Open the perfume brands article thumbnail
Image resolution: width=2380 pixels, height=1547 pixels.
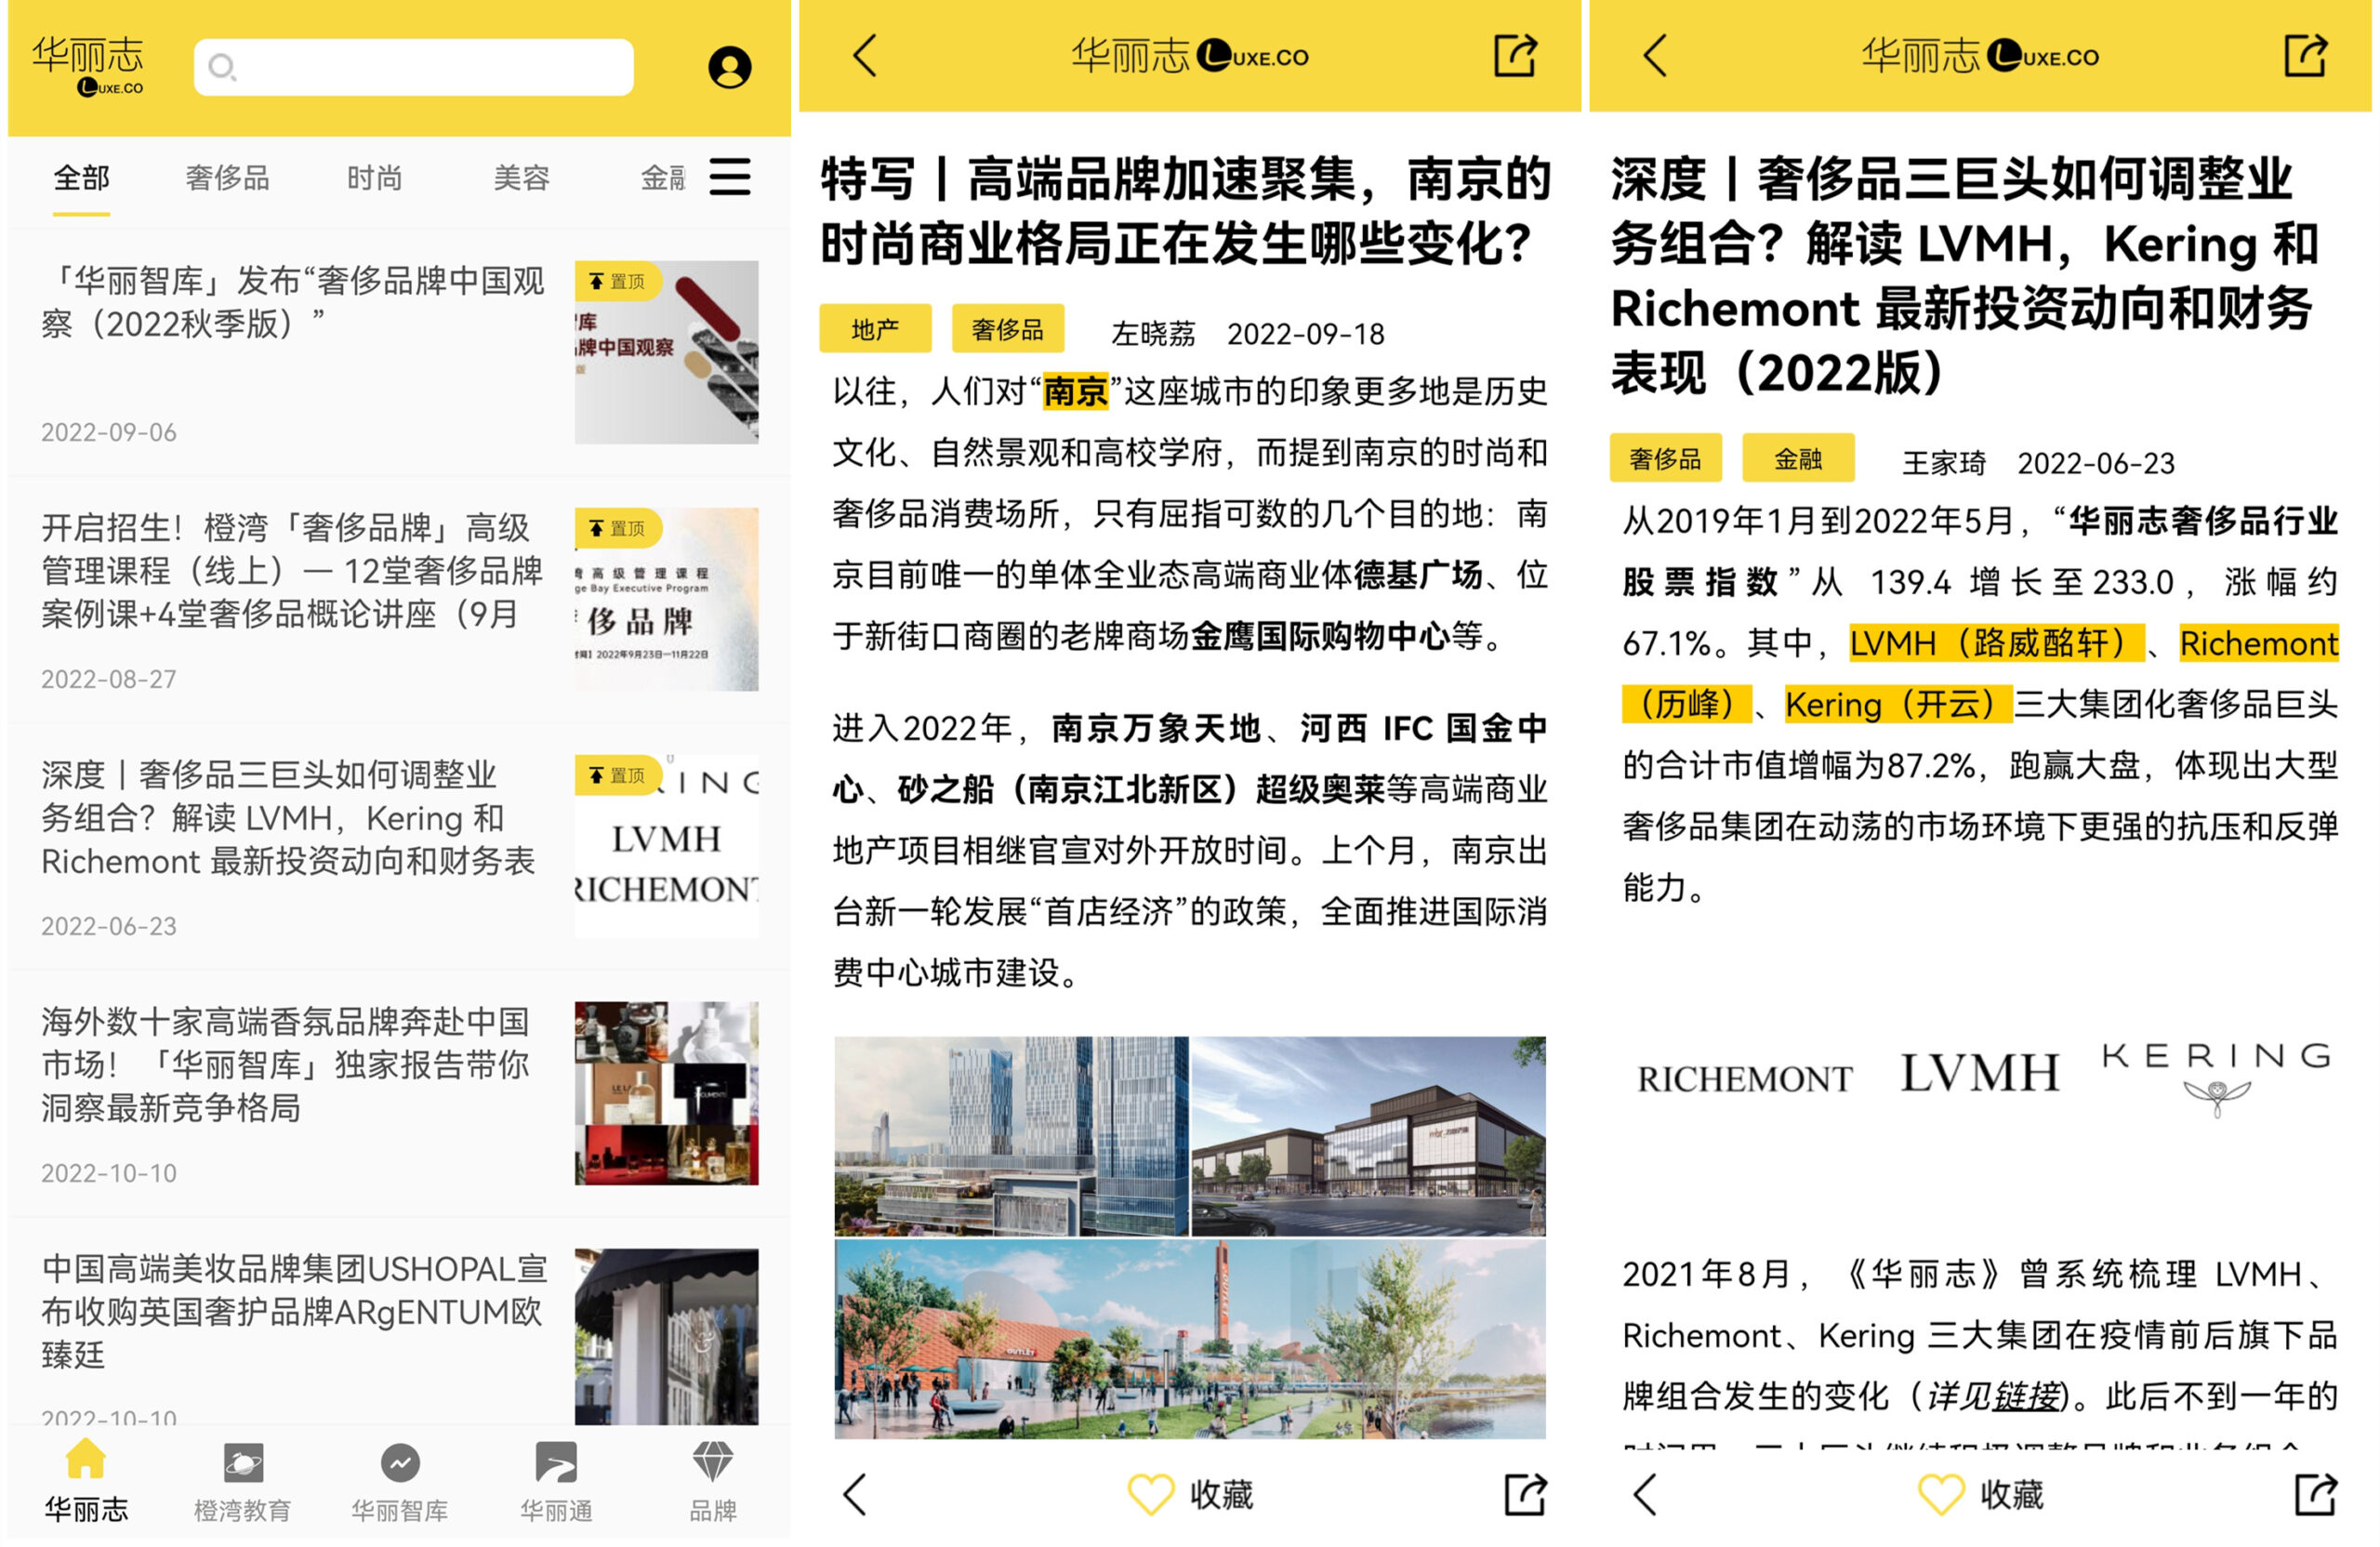666,1093
